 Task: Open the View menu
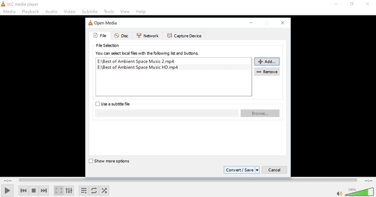[x=125, y=11]
